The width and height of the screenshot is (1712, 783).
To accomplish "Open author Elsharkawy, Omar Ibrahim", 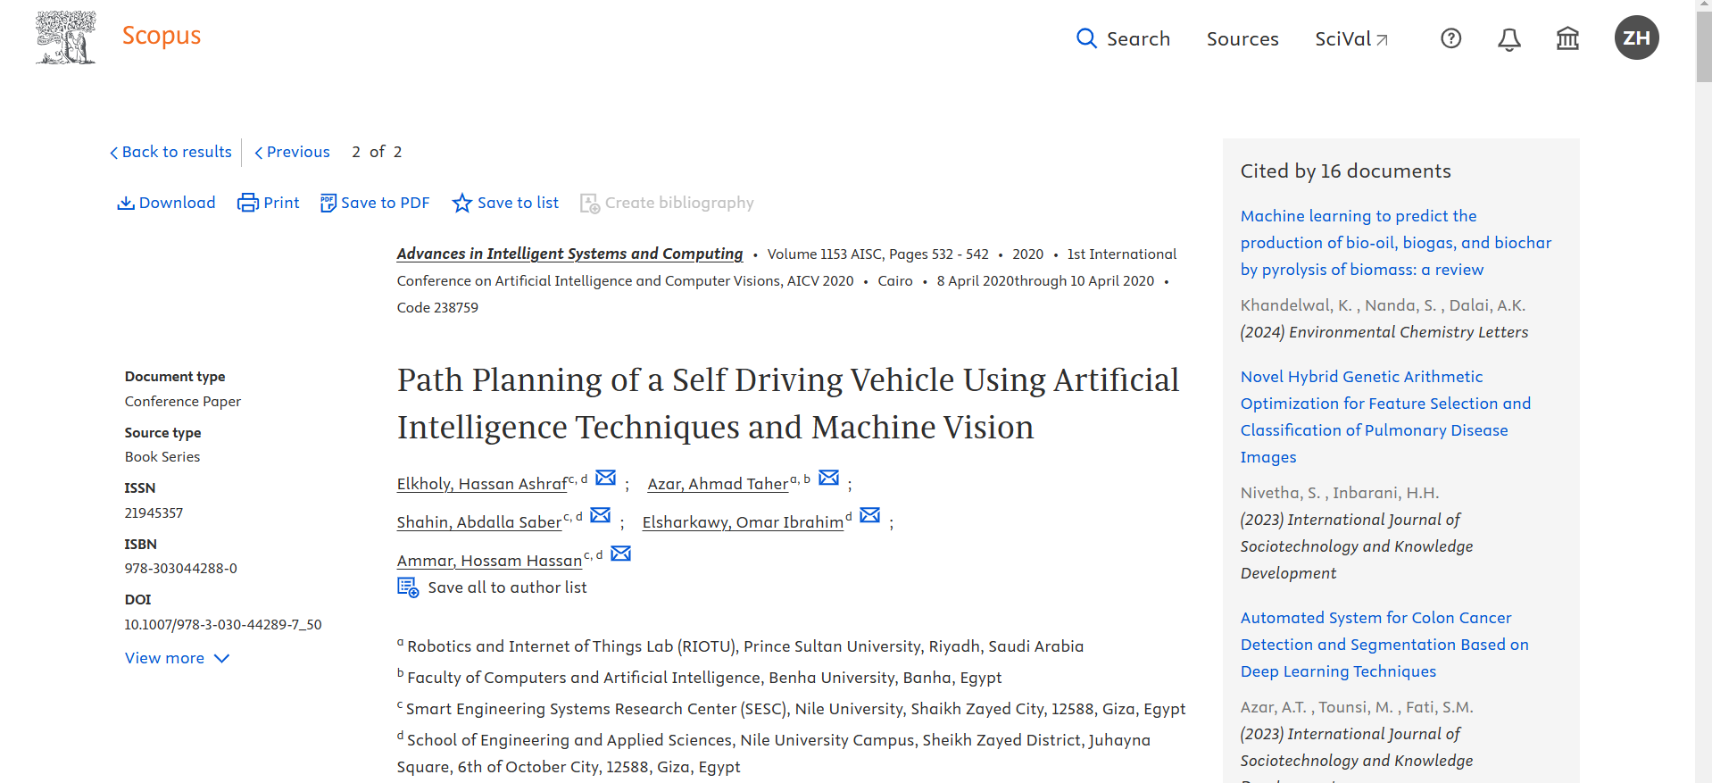I will (x=743, y=522).
